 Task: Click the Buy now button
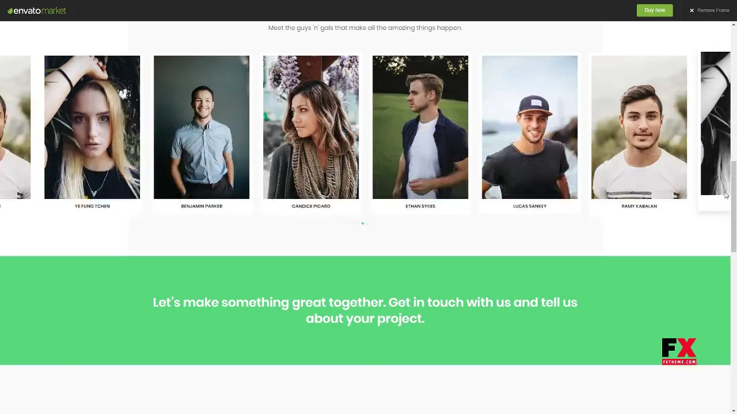[x=655, y=10]
